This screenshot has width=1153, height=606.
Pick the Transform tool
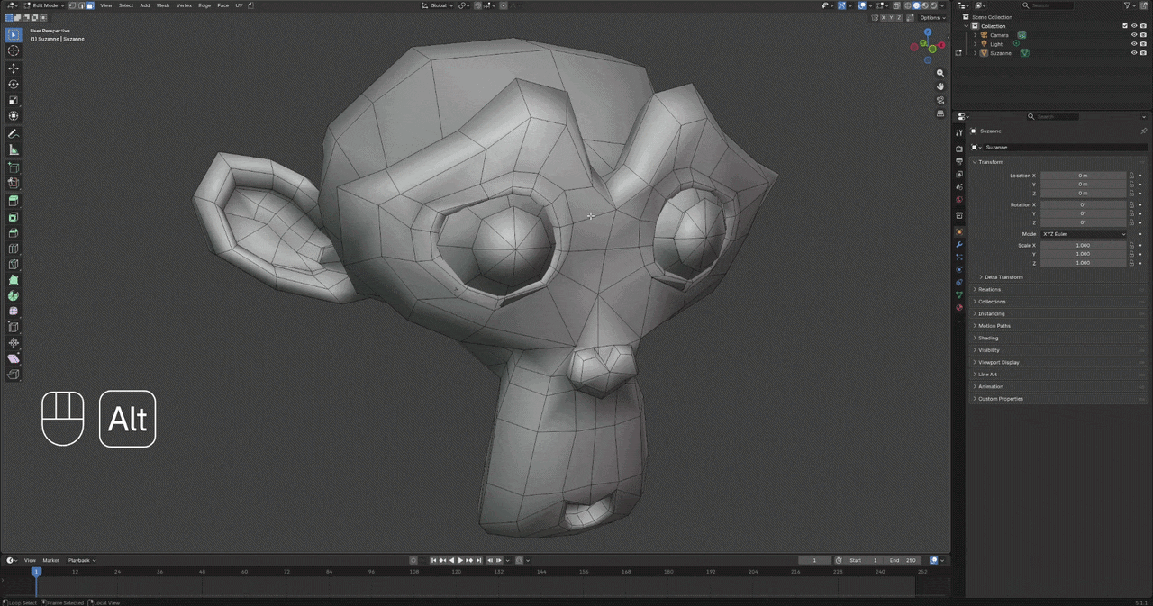(x=14, y=116)
